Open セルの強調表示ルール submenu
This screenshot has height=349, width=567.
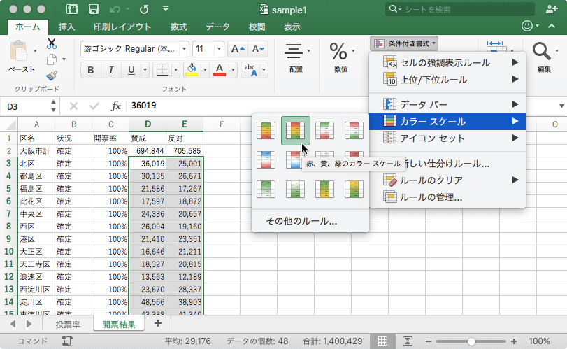[x=447, y=63]
